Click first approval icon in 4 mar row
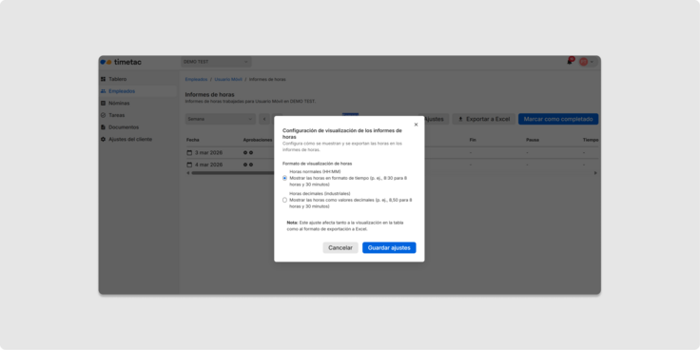This screenshot has width=700, height=350. point(245,165)
